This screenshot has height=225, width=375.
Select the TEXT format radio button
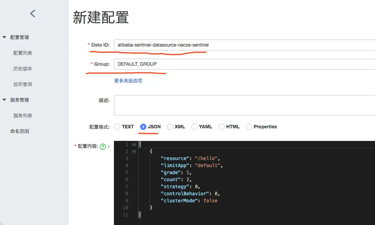click(117, 127)
